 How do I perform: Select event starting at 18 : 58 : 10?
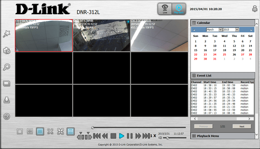coord(222,85)
